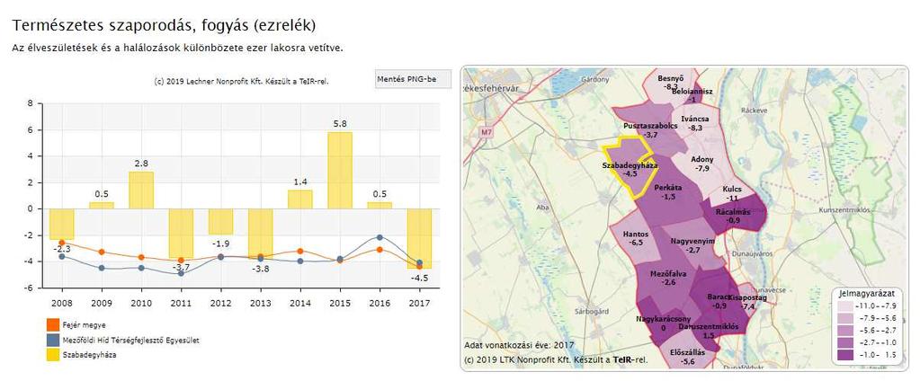This screenshot has width=920, height=381.
Task: Click the blue data point for 2016
Action: (x=380, y=237)
